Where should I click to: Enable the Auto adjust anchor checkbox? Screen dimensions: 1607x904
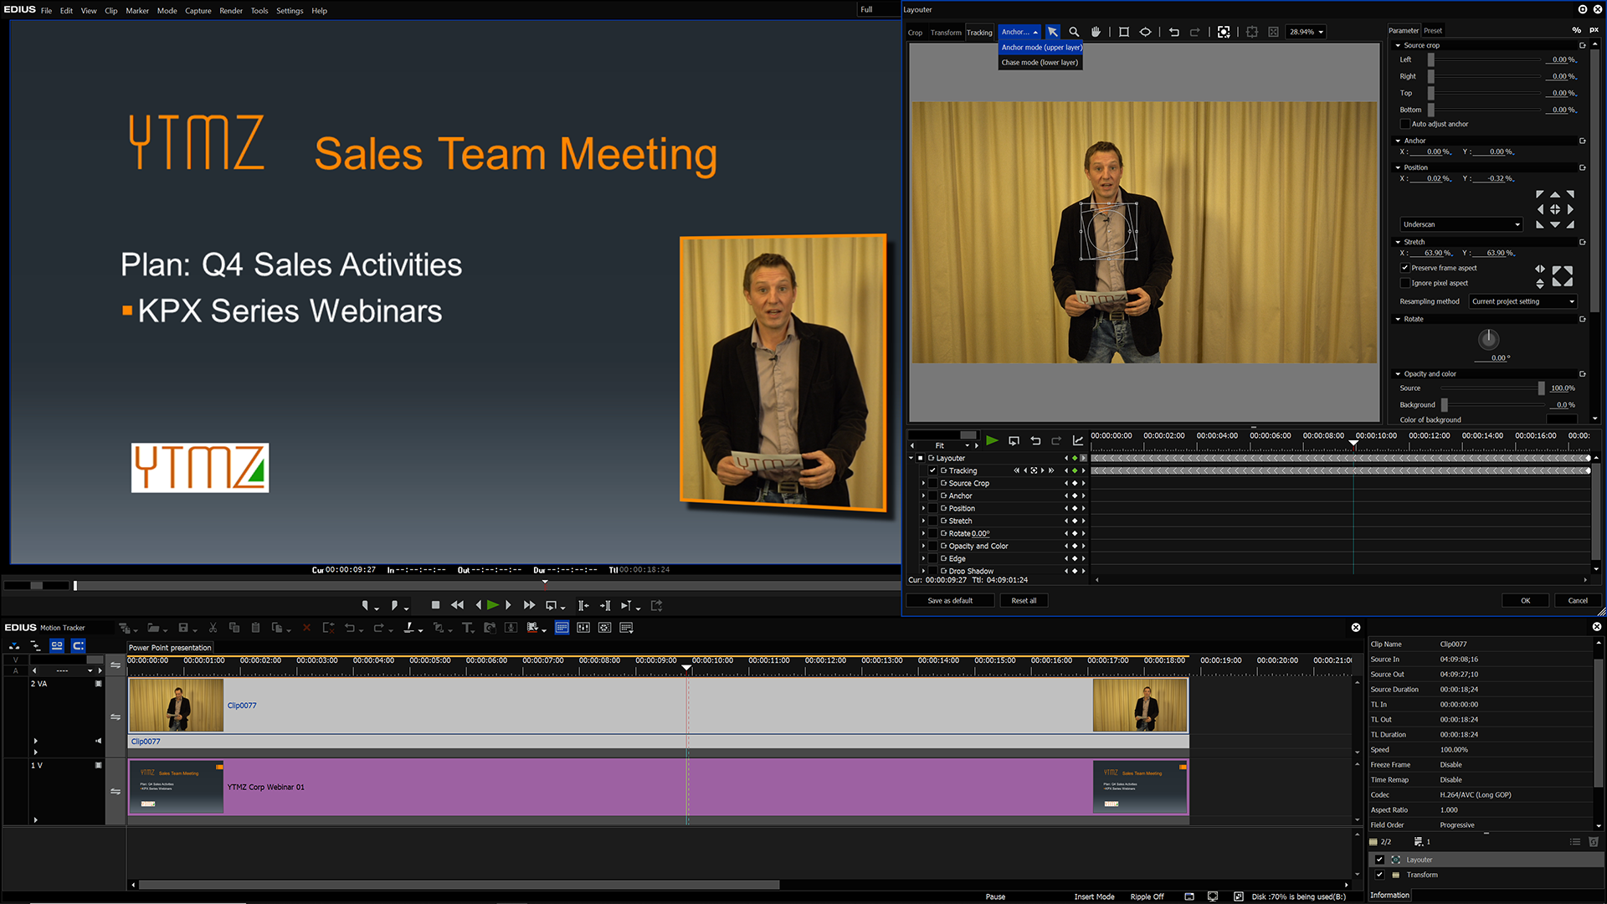tap(1406, 124)
